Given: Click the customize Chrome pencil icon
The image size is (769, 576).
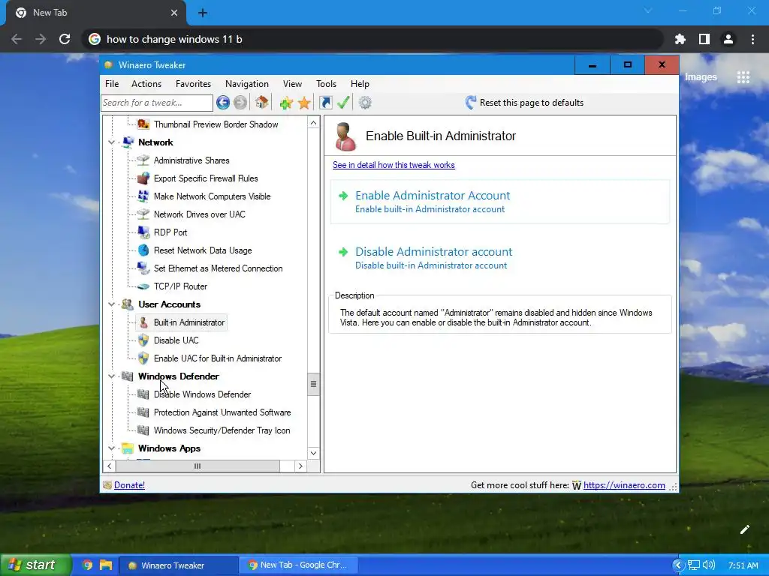Looking at the screenshot, I should point(744,529).
